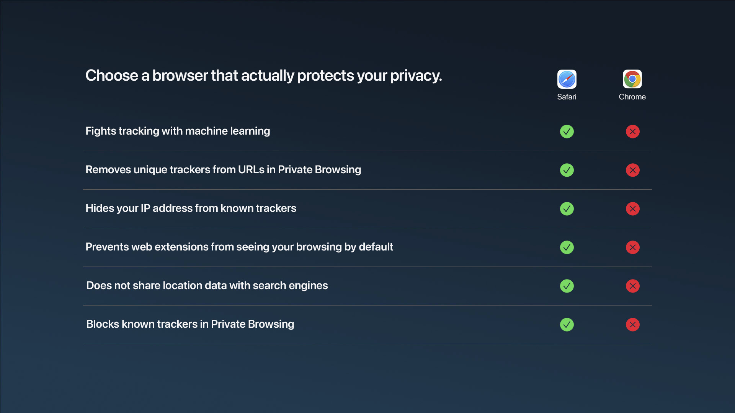The height and width of the screenshot is (413, 735).
Task: Click Chrome's red X for web extensions row
Action: (632, 247)
